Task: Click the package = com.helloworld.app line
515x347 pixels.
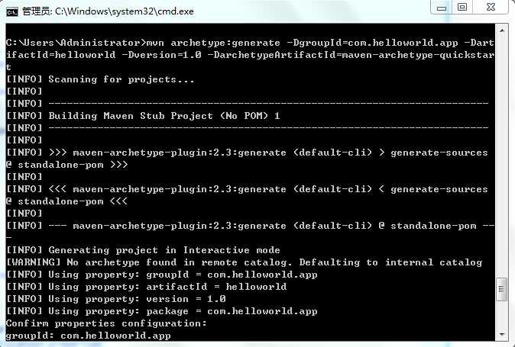Action: [161, 311]
